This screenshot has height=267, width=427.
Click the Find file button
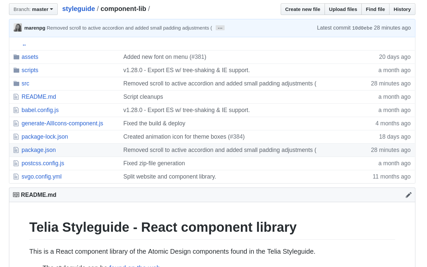pyautogui.click(x=375, y=9)
